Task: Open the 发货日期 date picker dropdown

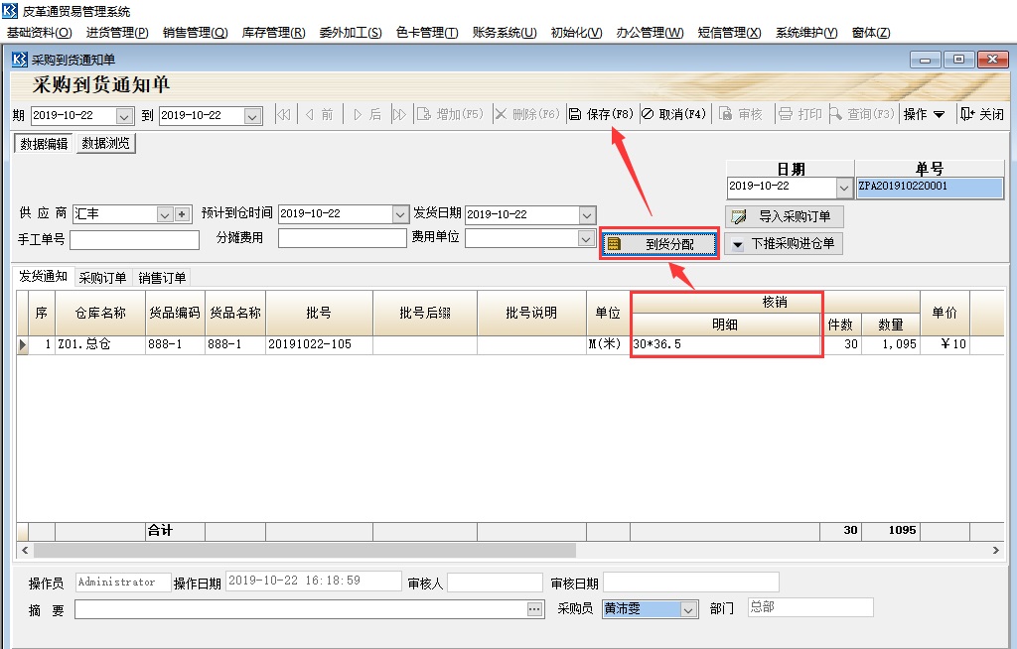Action: (x=586, y=214)
